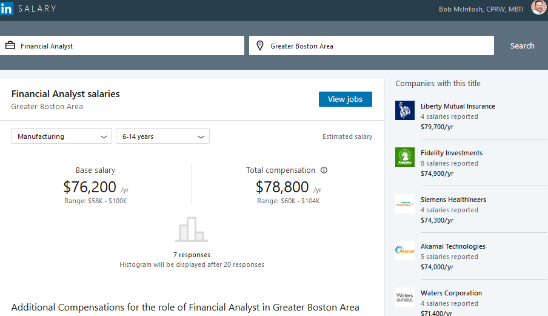Click the location pin icon
The width and height of the screenshot is (548, 316).
tap(259, 45)
